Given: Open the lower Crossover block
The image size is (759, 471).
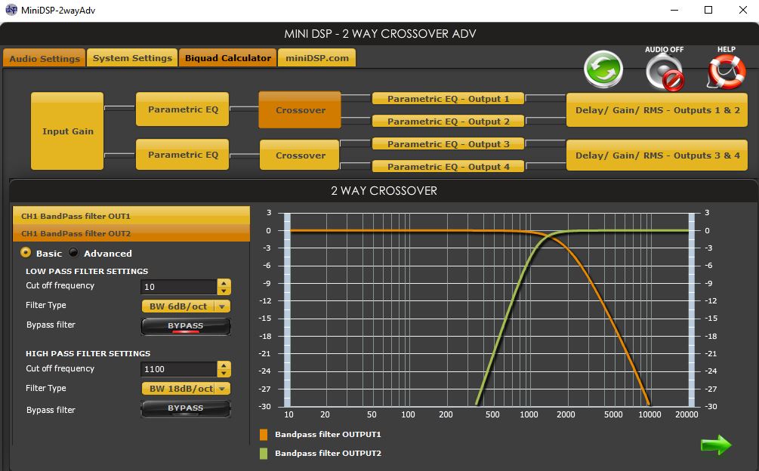Looking at the screenshot, I should [300, 155].
